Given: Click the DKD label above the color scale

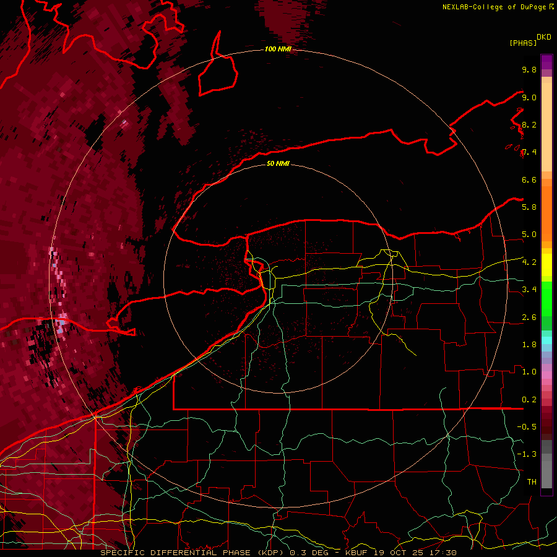Looking at the screenshot, I should click(544, 37).
